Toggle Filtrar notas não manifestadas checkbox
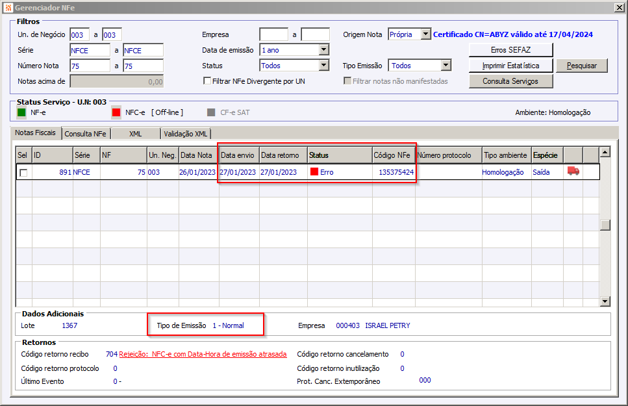 tap(347, 81)
